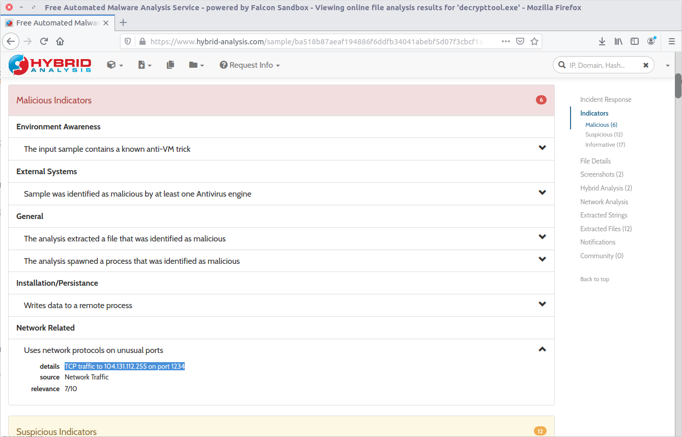Collapse the unusual ports indicator details

coord(542,349)
